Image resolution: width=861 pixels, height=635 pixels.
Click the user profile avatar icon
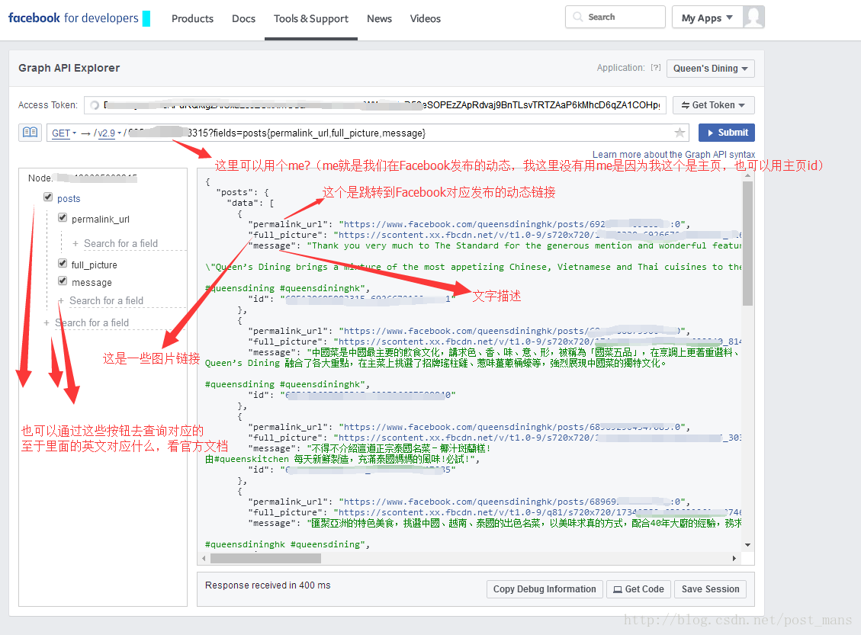(x=753, y=17)
